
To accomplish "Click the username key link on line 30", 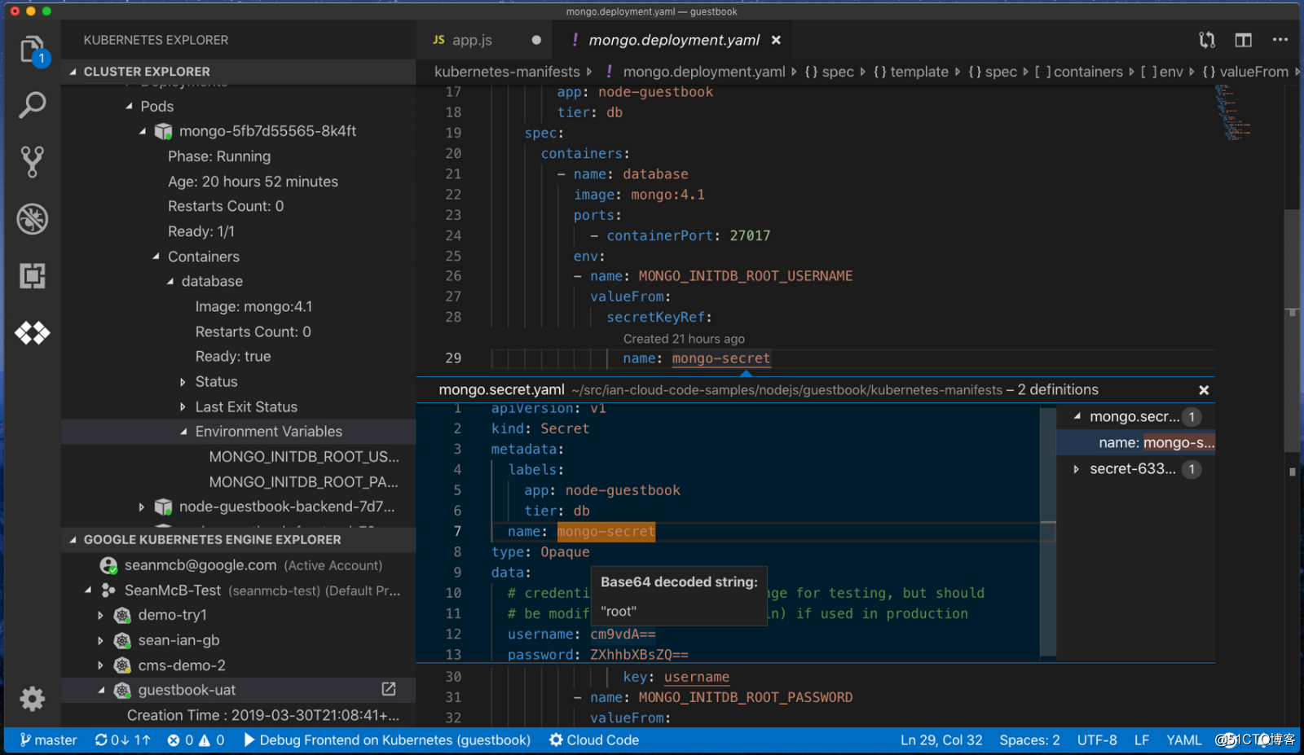I will (x=697, y=677).
